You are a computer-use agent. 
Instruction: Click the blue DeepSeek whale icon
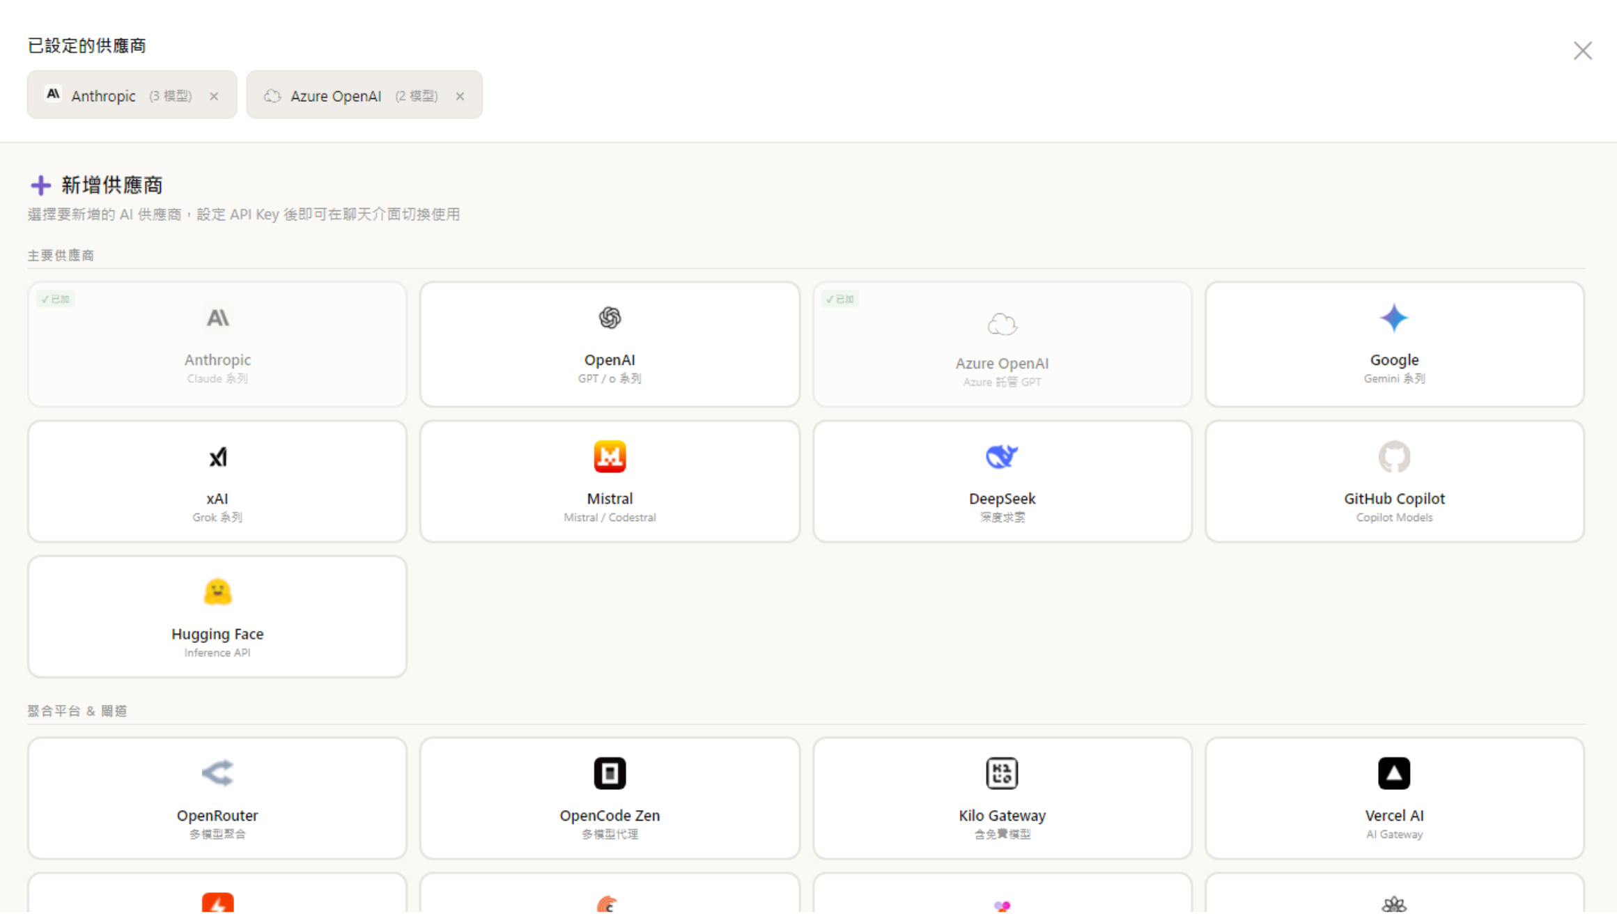tap(1002, 456)
